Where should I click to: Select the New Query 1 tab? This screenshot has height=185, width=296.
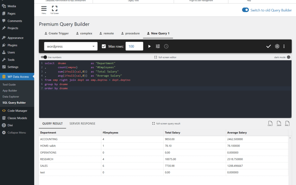[x=158, y=33]
